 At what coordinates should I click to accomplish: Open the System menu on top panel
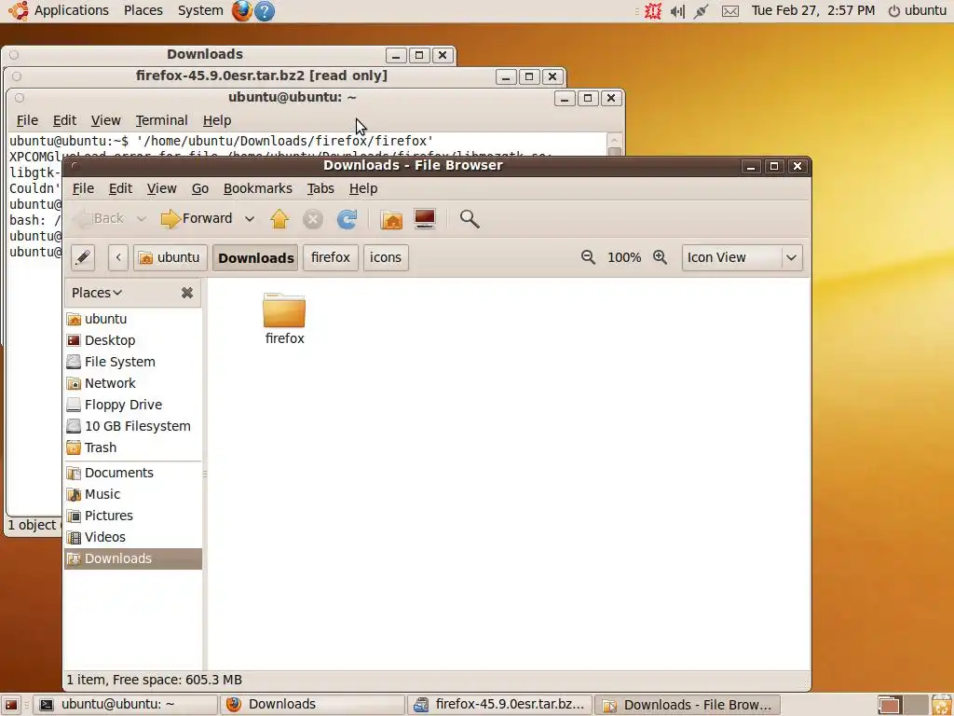[x=200, y=10]
